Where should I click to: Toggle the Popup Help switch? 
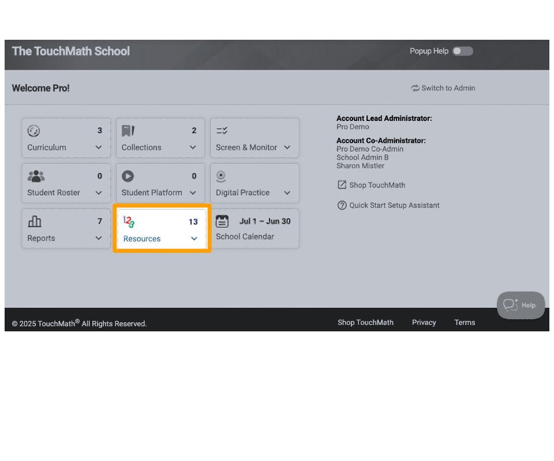tap(463, 51)
